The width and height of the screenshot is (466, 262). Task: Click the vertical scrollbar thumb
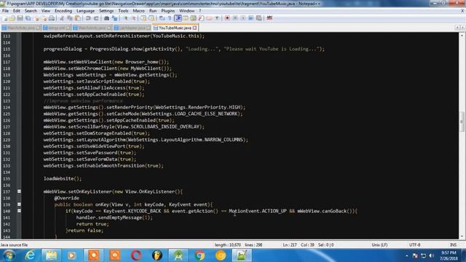coord(462,122)
